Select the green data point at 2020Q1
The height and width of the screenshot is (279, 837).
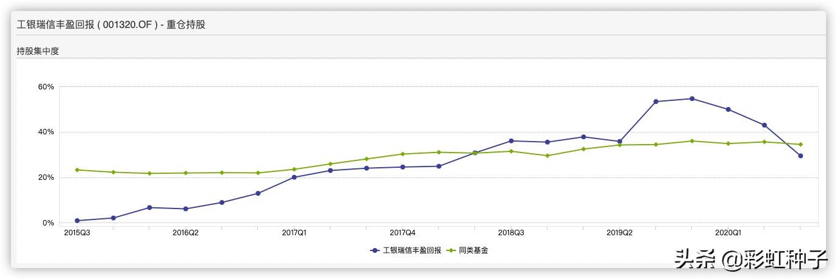click(x=728, y=143)
